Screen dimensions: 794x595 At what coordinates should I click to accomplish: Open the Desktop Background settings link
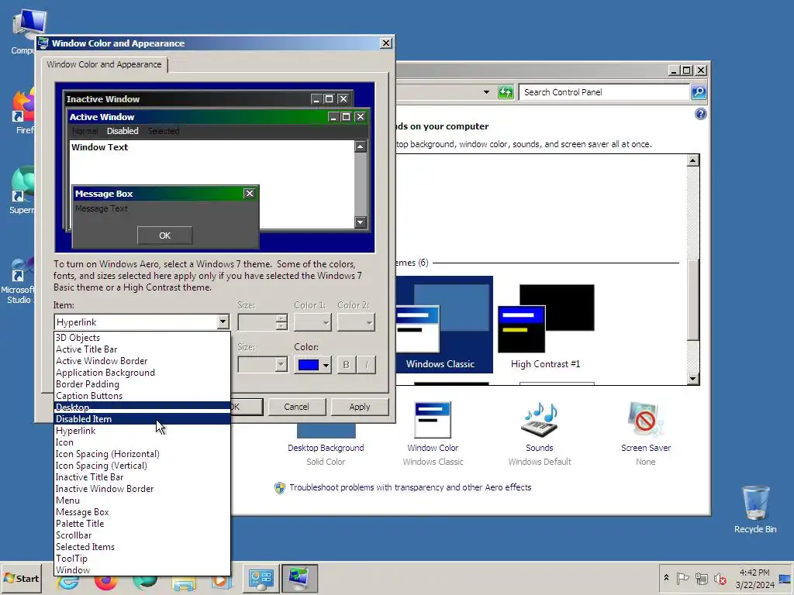[326, 448]
